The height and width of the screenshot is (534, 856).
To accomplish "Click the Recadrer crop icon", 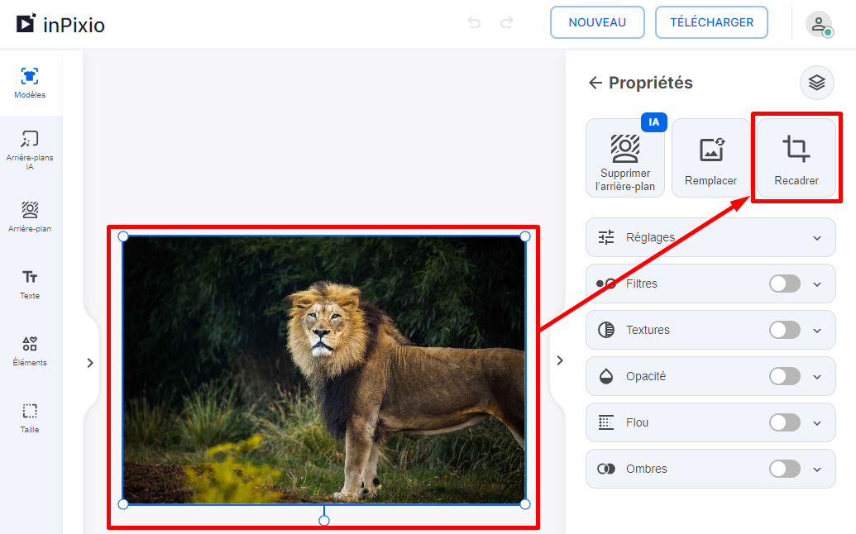I will click(796, 157).
